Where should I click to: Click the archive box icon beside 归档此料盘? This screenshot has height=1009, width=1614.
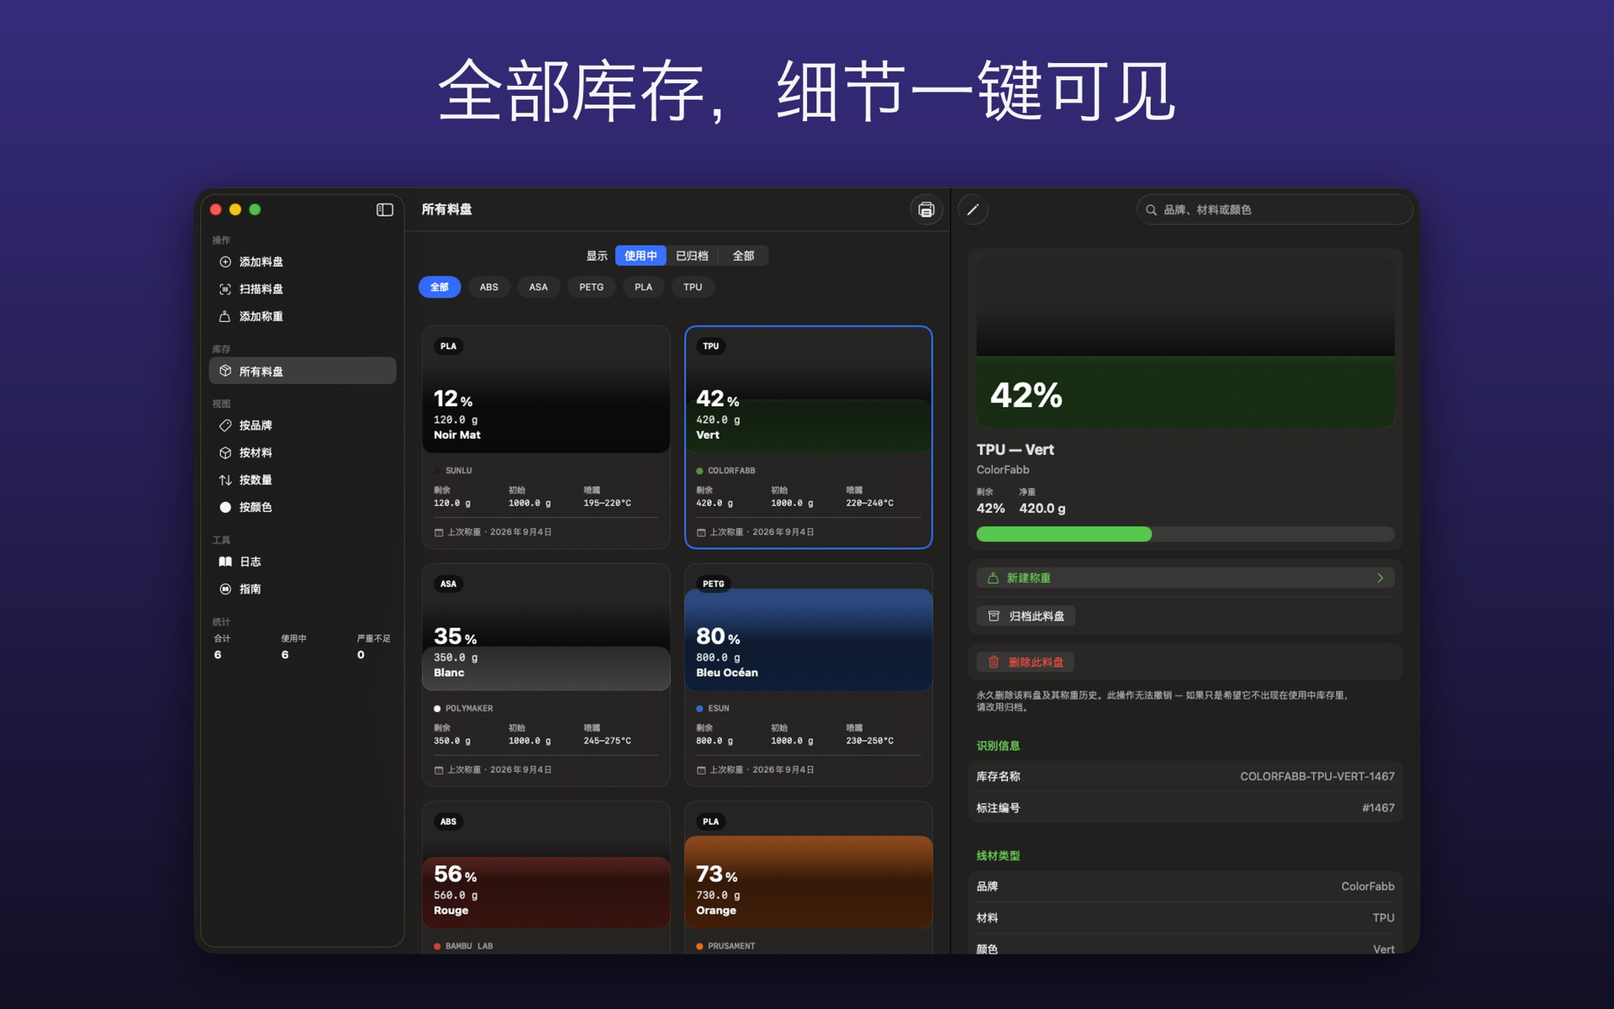click(994, 616)
